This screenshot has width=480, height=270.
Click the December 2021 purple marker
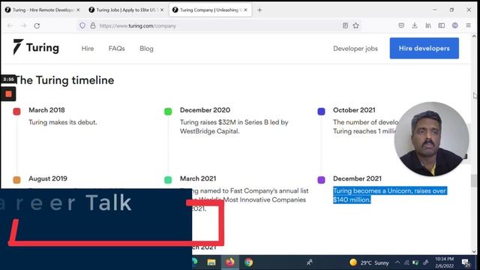point(321,180)
